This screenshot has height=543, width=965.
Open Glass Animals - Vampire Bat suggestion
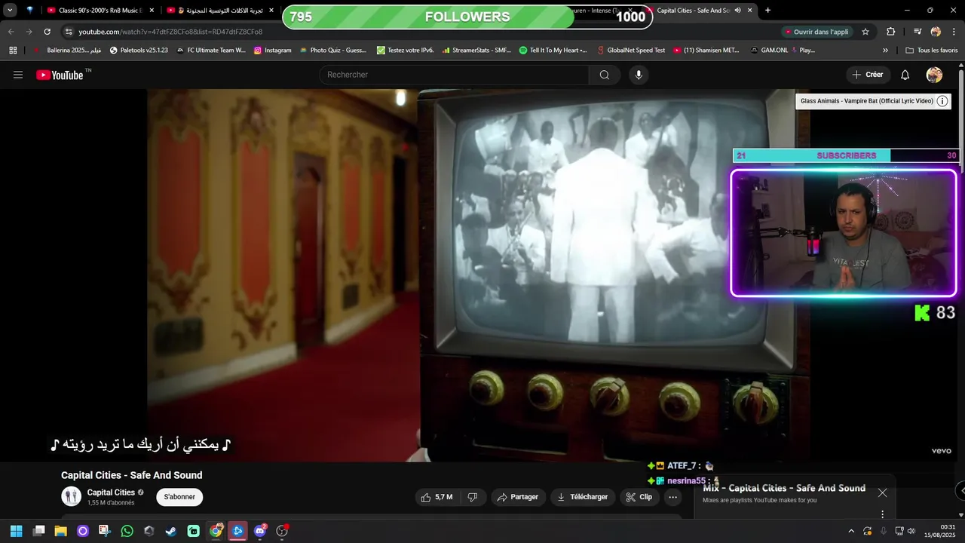866,101
